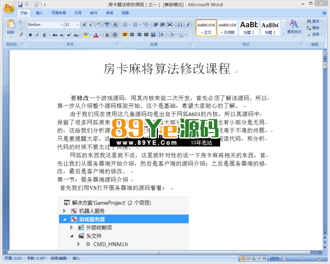Zoom in with plus button
The image size is (330, 264).
(319, 258)
